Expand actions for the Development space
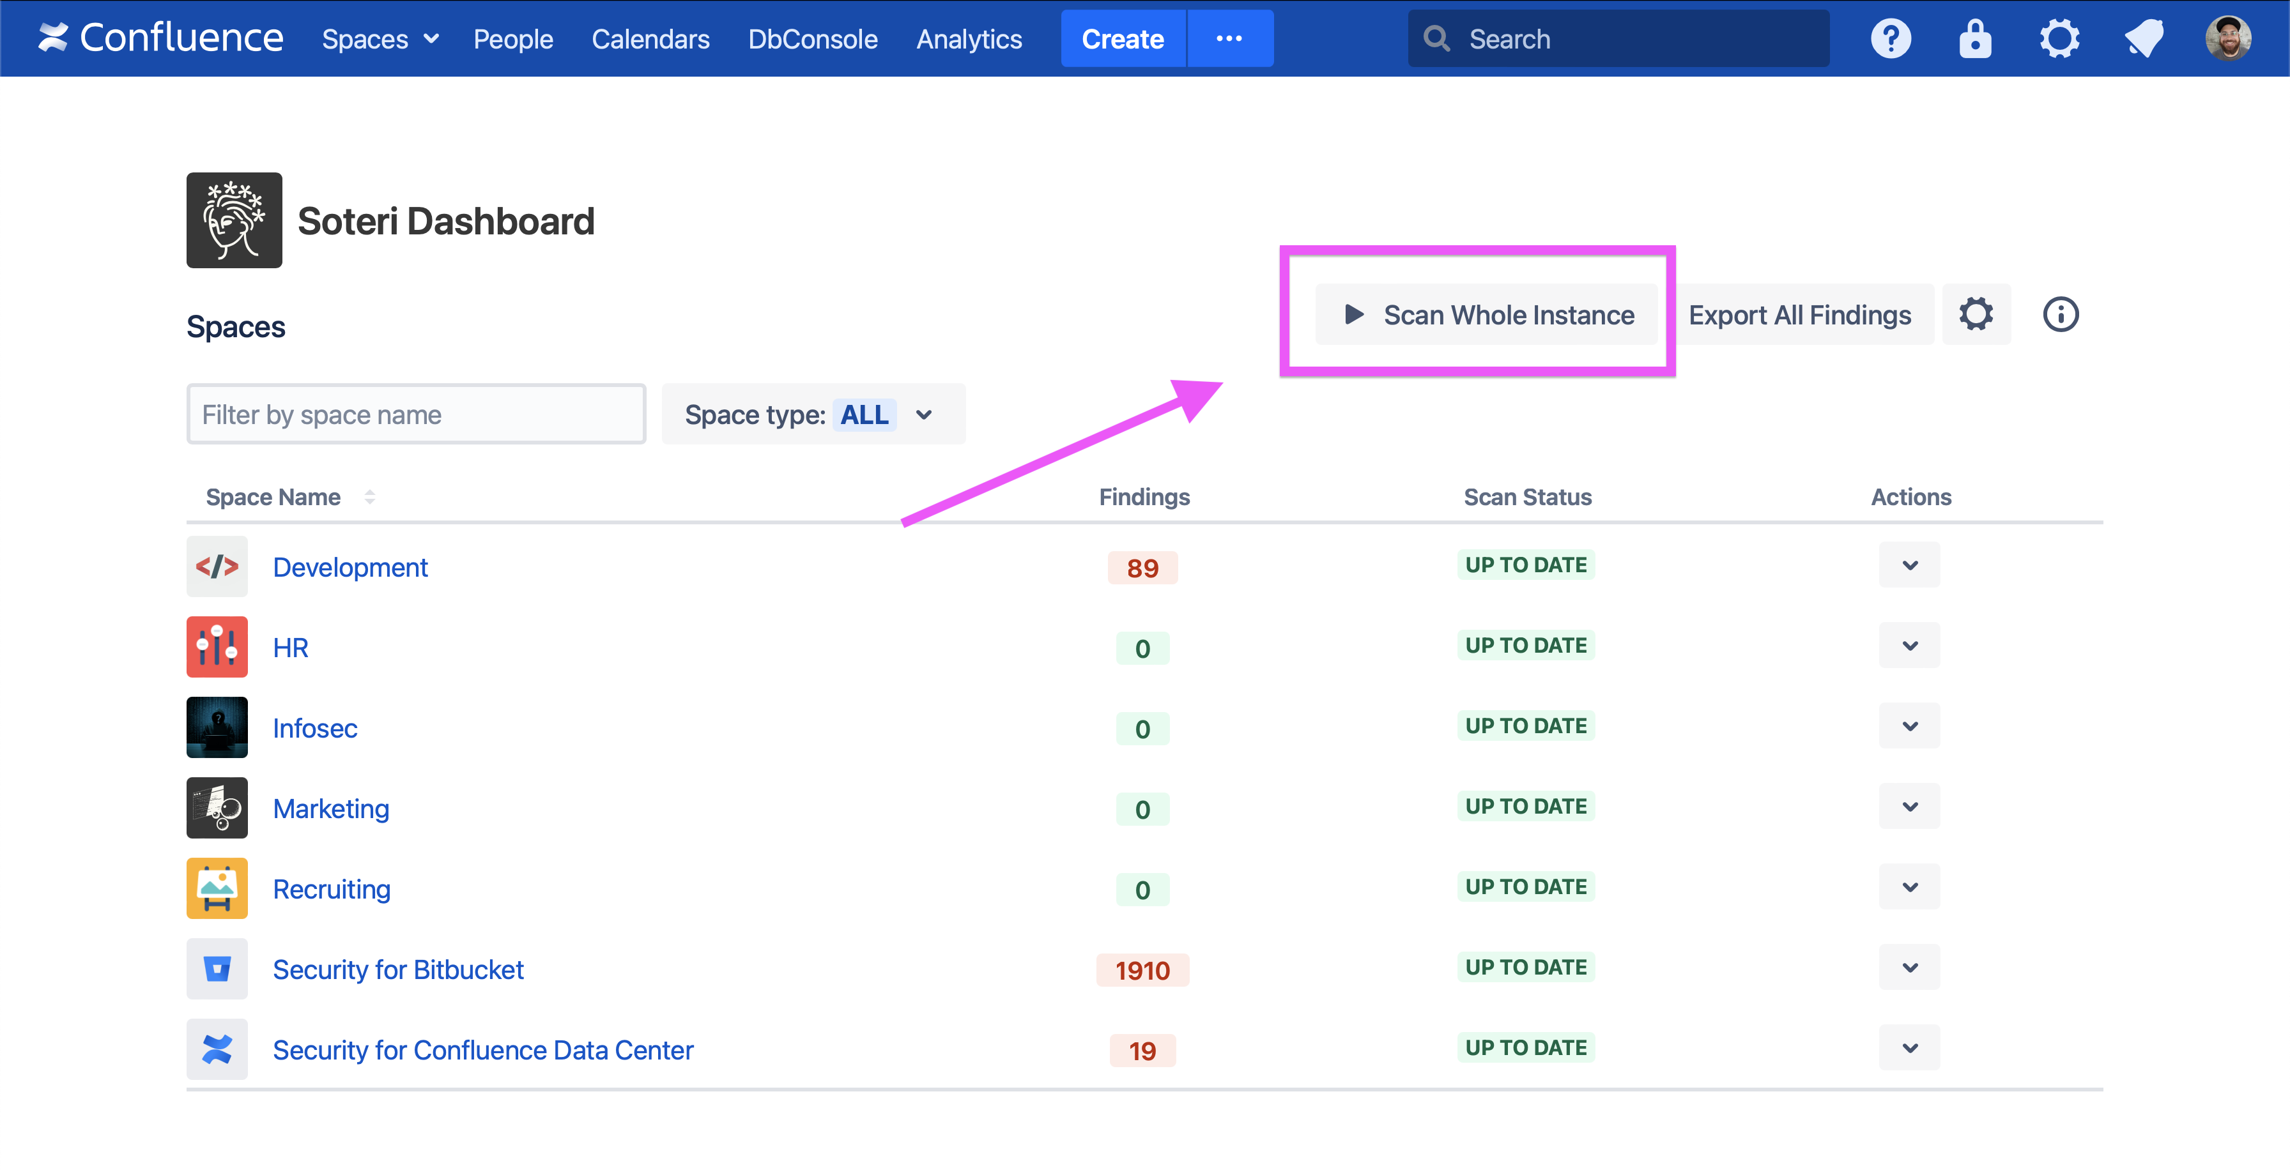Viewport: 2290px width, 1170px height. click(x=1909, y=565)
